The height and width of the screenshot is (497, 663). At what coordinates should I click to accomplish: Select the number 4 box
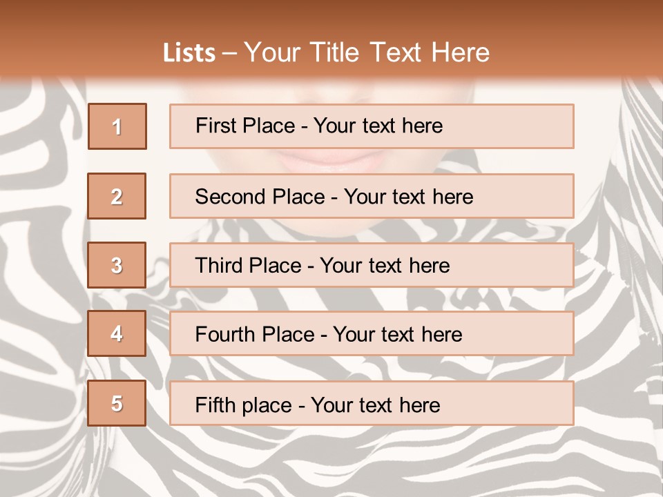117,333
